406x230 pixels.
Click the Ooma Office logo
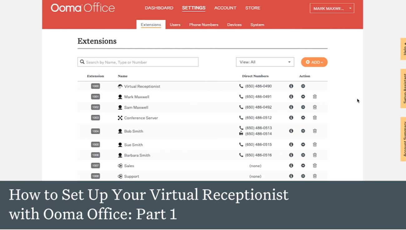pyautogui.click(x=83, y=8)
